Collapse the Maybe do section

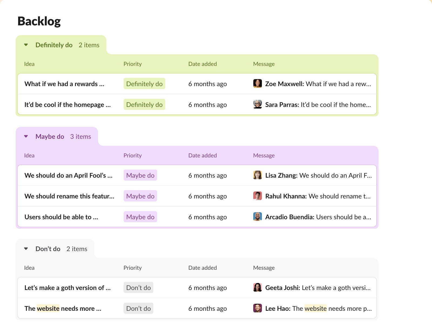pos(26,136)
